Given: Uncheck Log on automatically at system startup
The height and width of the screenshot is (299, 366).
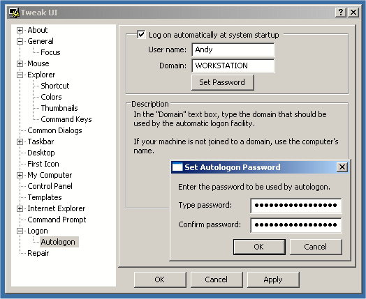Looking at the screenshot, I should tap(141, 35).
